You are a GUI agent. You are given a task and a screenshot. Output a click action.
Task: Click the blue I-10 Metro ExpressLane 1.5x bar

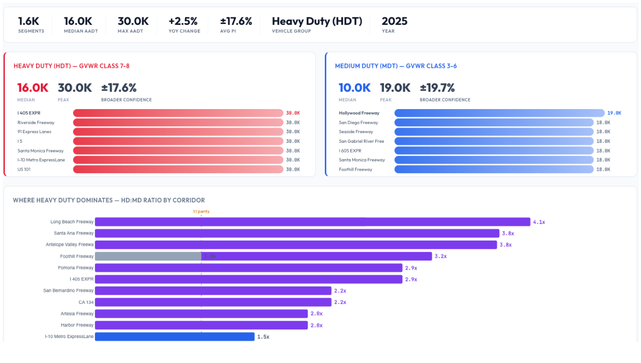[174, 337]
